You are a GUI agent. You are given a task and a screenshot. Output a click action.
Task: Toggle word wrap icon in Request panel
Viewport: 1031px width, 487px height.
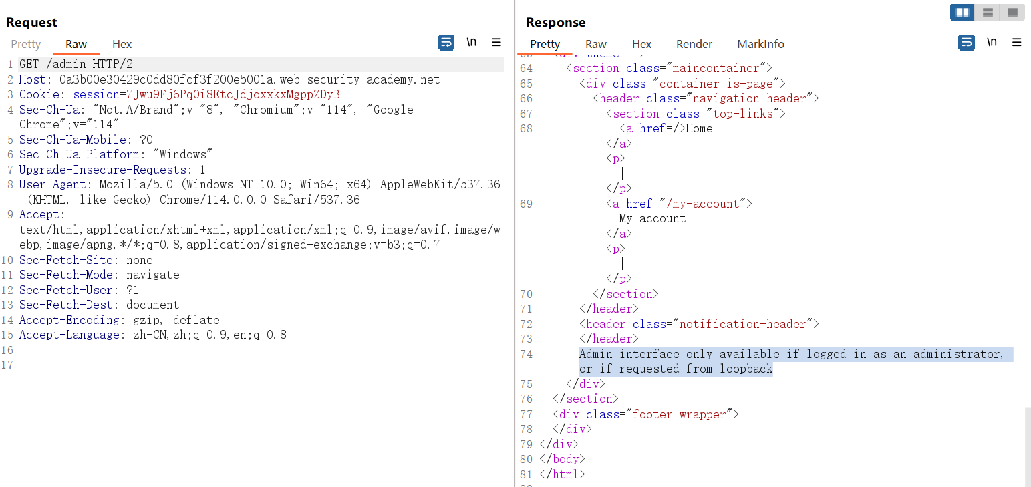tap(446, 43)
